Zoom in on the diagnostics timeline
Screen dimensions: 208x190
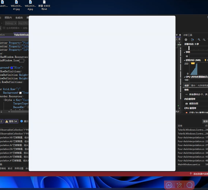199,40
